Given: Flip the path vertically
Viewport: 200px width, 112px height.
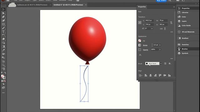Looking at the screenshot, I should [165, 29].
